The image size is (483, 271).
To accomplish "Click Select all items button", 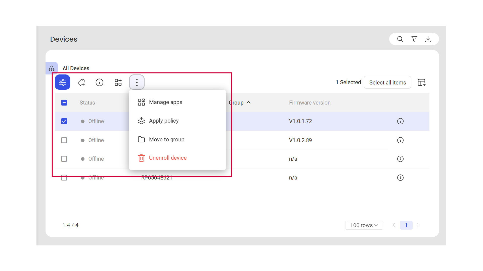I will click(x=387, y=82).
